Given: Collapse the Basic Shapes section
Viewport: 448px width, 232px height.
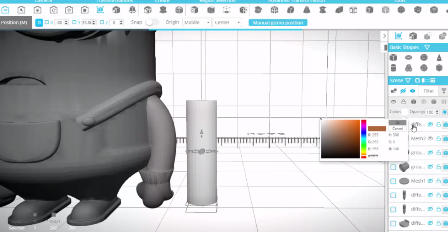Looking at the screenshot, I should point(427,47).
